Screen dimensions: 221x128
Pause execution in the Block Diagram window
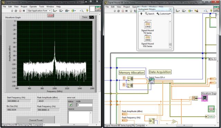click(x=127, y=11)
